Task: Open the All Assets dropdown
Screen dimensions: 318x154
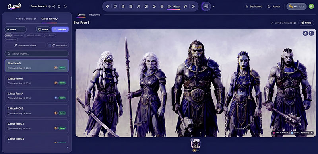Action: [x=16, y=29]
